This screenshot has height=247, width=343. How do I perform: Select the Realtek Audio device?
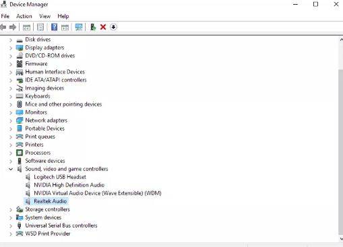point(50,201)
